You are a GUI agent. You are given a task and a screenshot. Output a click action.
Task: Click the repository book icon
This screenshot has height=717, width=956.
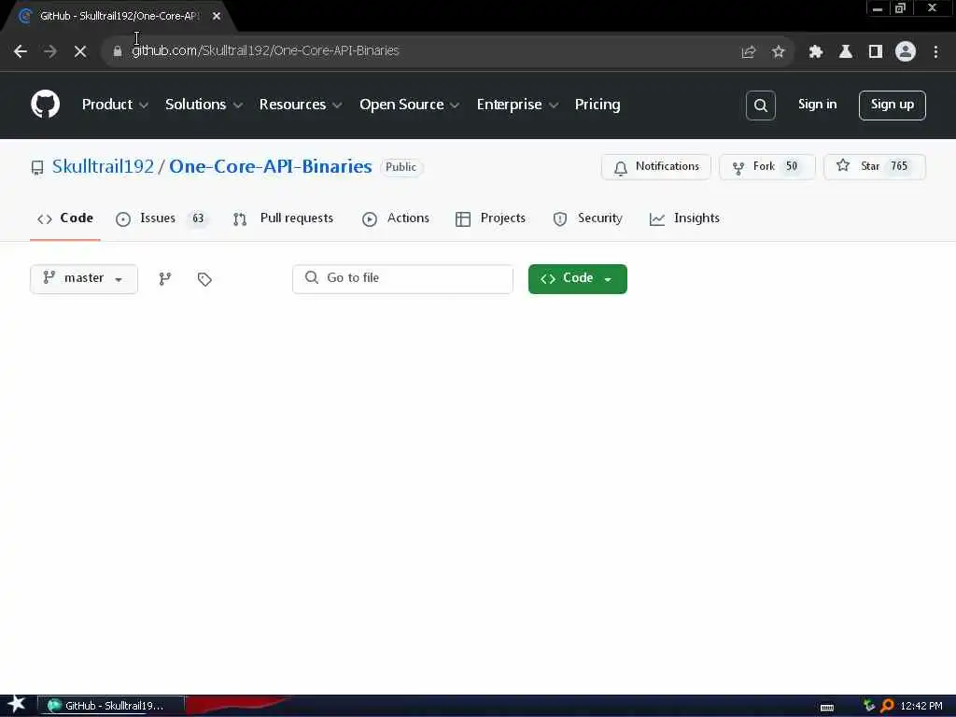tap(37, 167)
